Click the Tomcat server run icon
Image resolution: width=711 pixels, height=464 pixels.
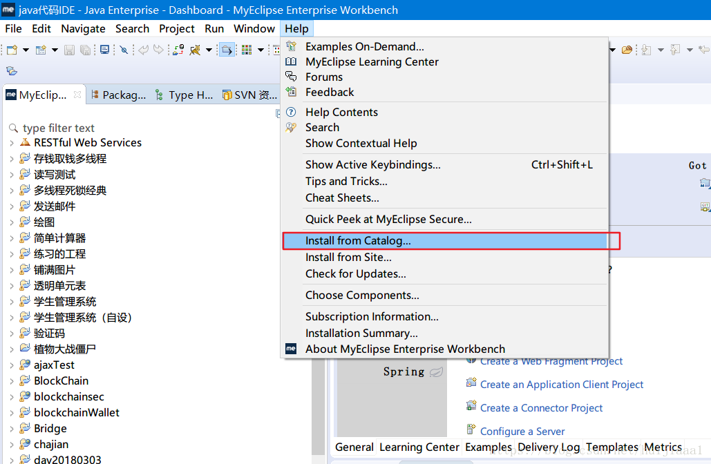[195, 50]
